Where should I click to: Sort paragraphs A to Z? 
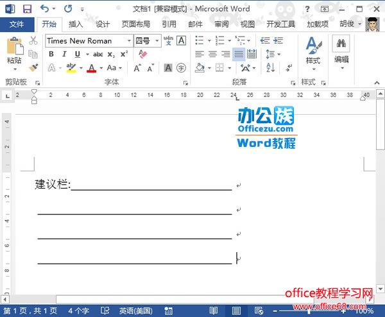tap(271, 67)
